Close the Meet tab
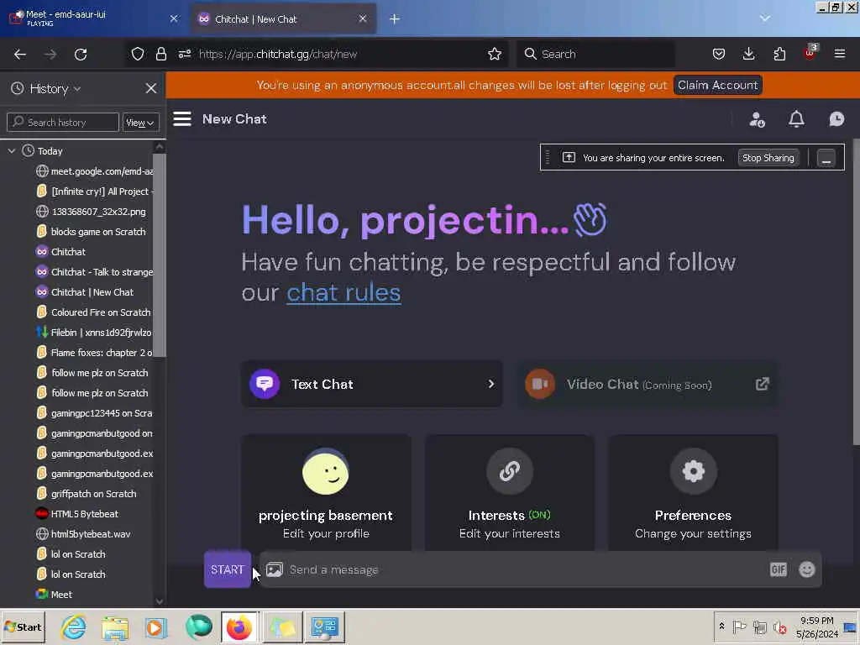Screen dimensions: 860x645 coord(174,18)
